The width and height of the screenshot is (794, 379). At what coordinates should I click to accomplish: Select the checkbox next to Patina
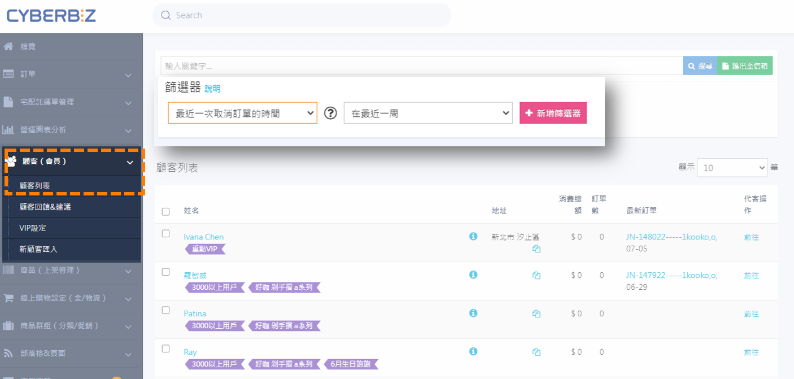165,310
